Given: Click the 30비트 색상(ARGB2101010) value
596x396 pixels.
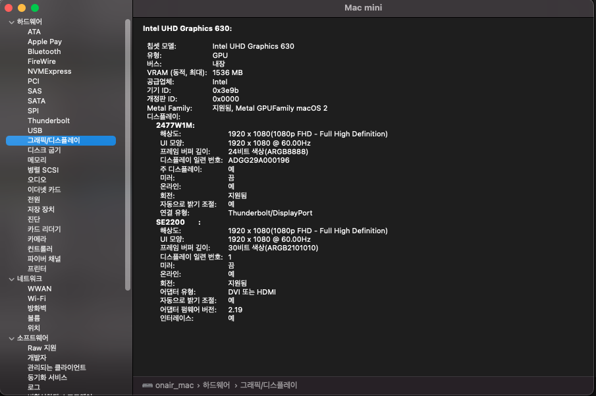Looking at the screenshot, I should coord(273,248).
